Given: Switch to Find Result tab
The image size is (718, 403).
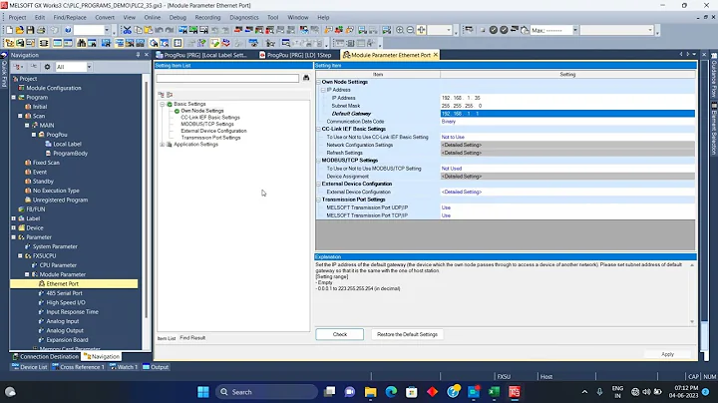Looking at the screenshot, I should (x=192, y=338).
